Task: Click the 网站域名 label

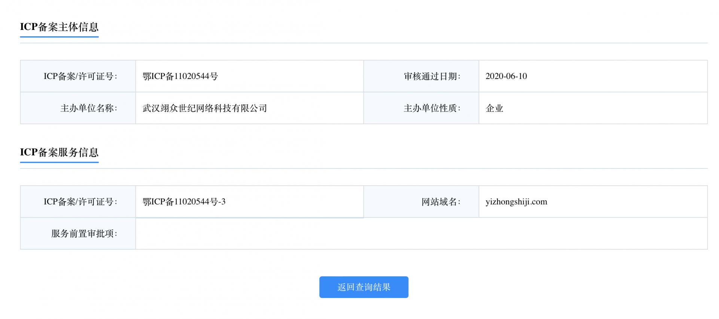Action: coord(441,202)
